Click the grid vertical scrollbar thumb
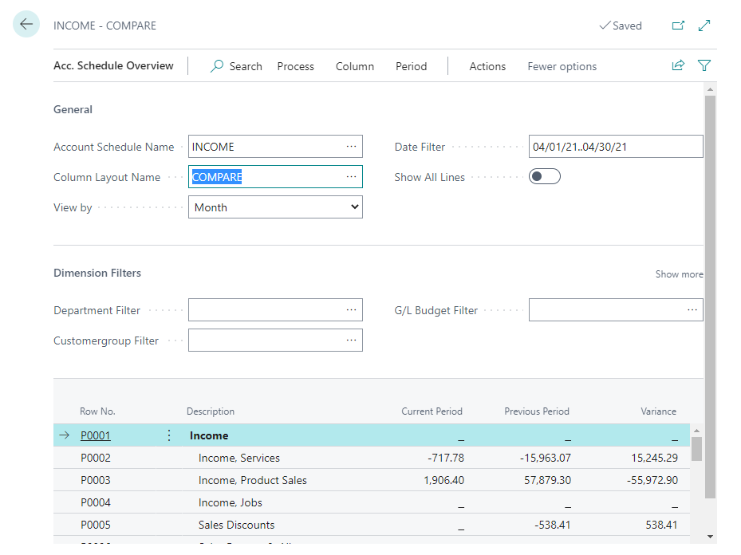The image size is (741, 555). pos(696,449)
